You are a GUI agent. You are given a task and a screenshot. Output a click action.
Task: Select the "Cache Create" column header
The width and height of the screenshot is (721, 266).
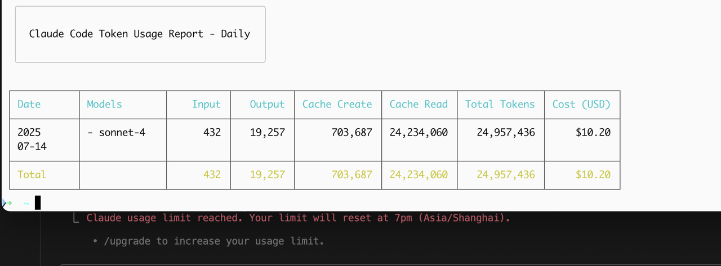337,104
